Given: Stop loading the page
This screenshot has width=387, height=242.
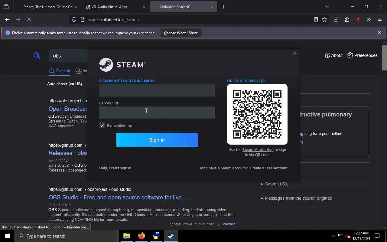Looking at the screenshot, I should [x=29, y=19].
